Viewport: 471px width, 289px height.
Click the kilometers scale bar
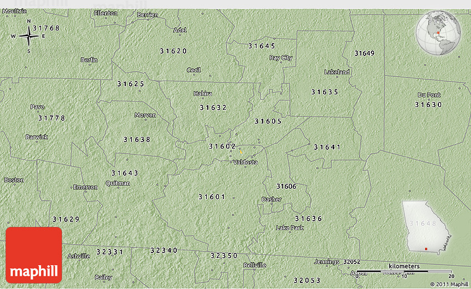(405, 270)
